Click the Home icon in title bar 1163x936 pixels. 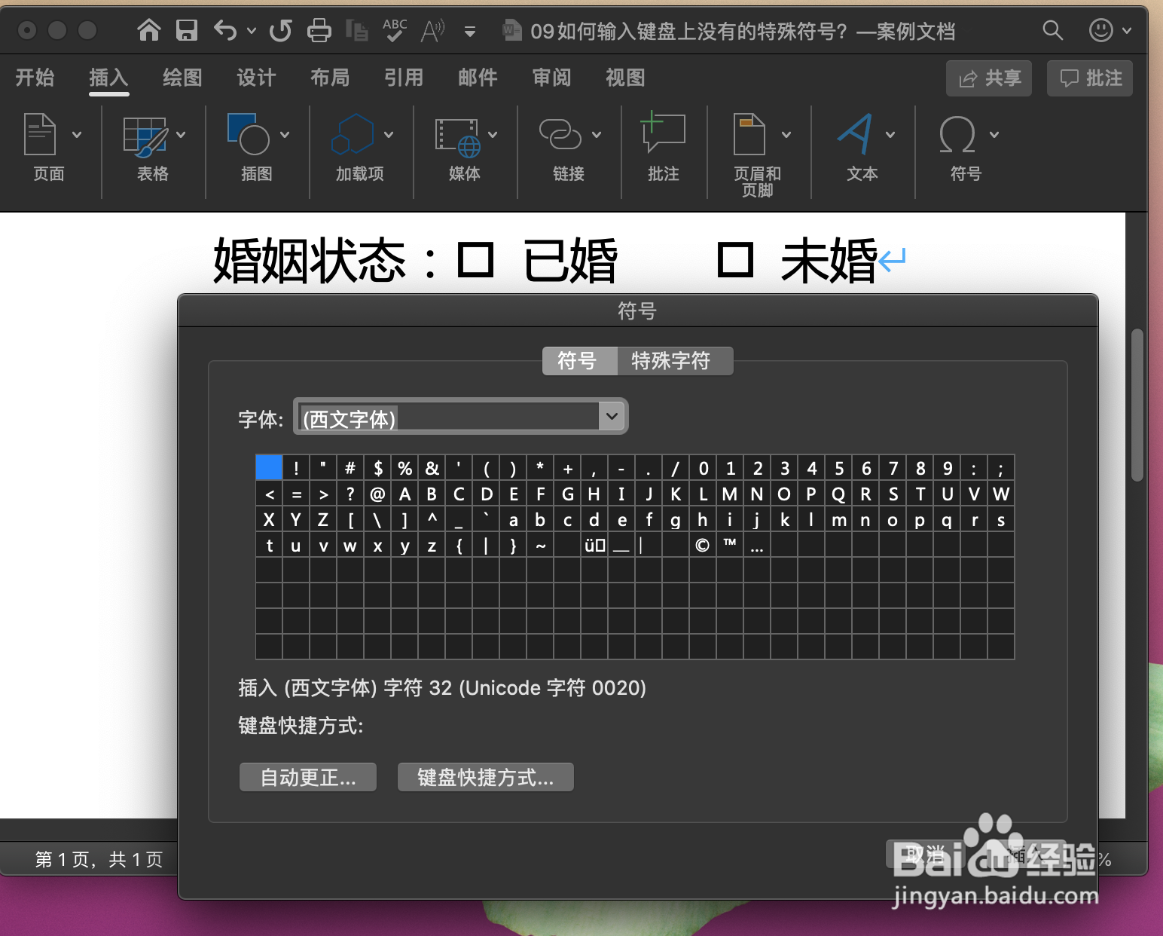[x=149, y=30]
